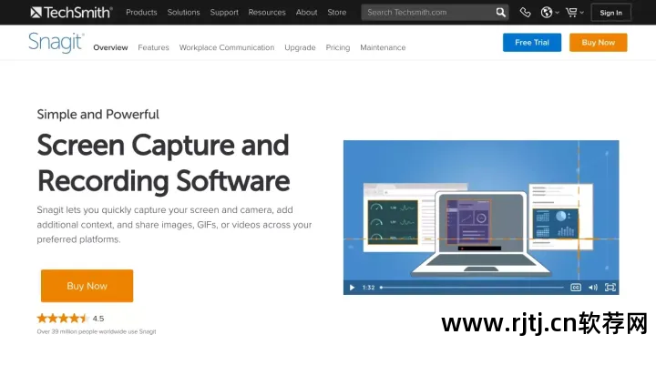Screen dimensions: 656x365
Task: Enter video fullscreen mode
Action: click(x=610, y=288)
